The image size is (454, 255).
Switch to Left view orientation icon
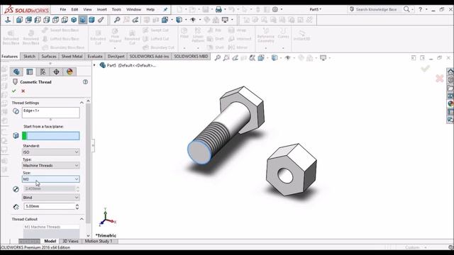(x=38, y=20)
